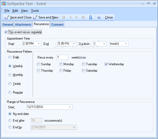Open the hour(s) duration unit dropdown
The image size is (158, 139).
click(x=126, y=44)
